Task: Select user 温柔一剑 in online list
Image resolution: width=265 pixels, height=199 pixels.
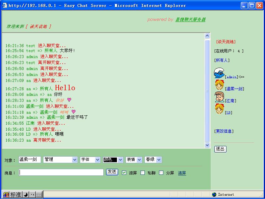Action: tap(235, 89)
